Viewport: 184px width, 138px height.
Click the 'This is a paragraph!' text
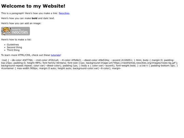tap(13, 13)
